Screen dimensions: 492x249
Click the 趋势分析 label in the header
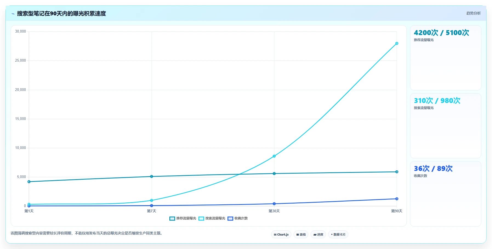pos(473,13)
